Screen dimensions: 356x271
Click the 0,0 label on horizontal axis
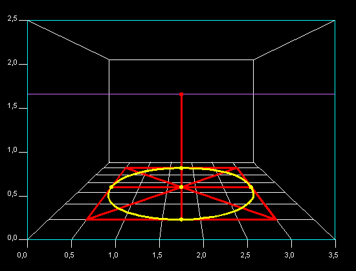coord(22,255)
